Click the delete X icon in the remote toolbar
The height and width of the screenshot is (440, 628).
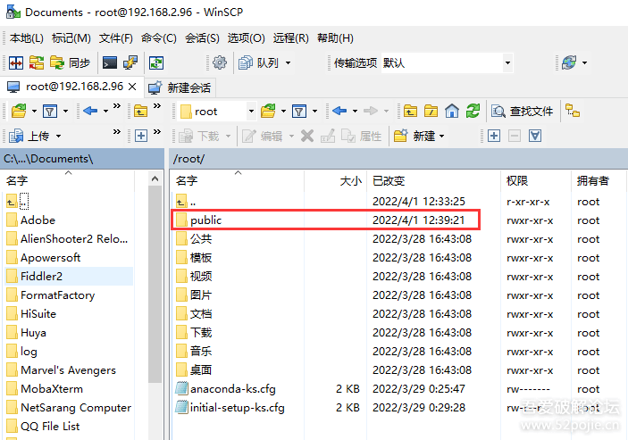click(307, 136)
